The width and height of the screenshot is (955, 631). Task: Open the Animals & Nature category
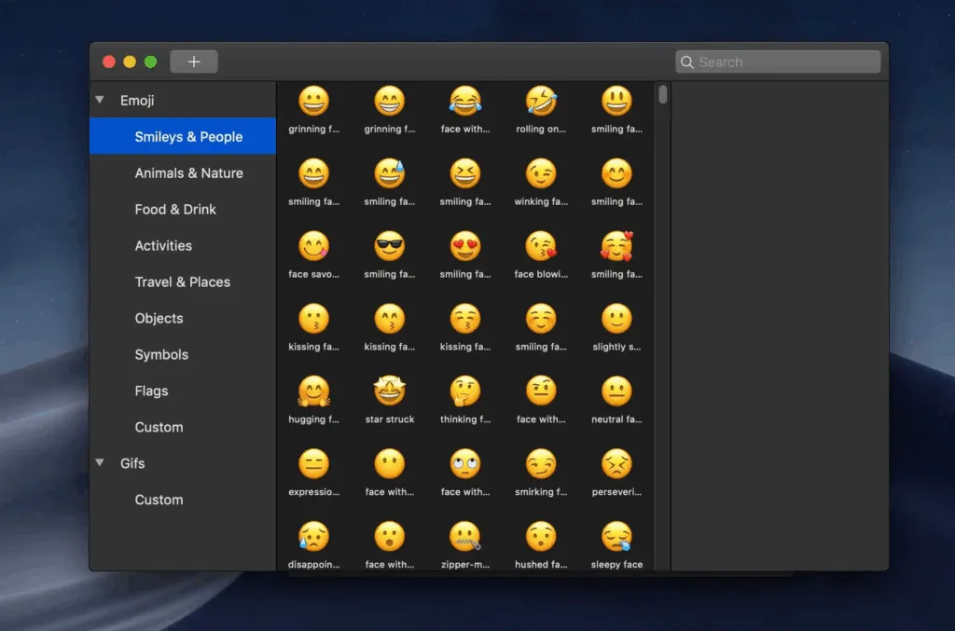[188, 173]
